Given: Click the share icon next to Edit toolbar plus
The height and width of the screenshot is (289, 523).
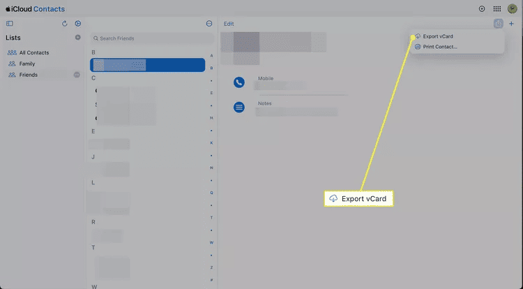Looking at the screenshot, I should pos(499,23).
